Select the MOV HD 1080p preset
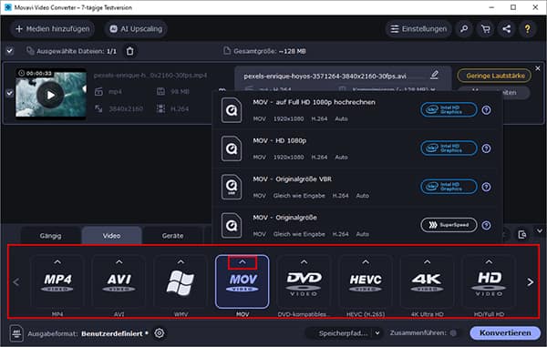 tap(356, 148)
